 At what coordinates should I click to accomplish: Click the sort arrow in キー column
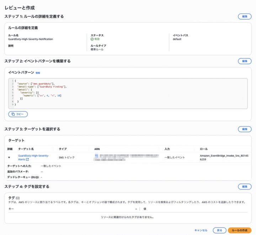pos(136,209)
